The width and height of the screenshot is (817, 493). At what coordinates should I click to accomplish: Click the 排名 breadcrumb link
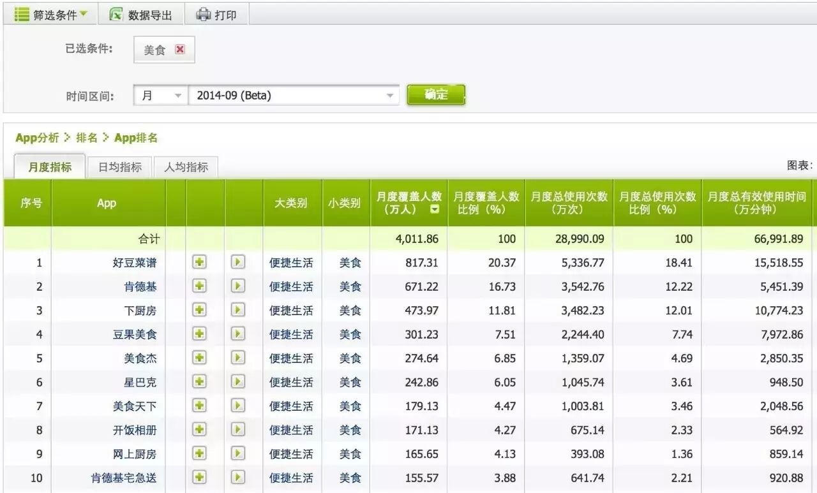point(87,138)
